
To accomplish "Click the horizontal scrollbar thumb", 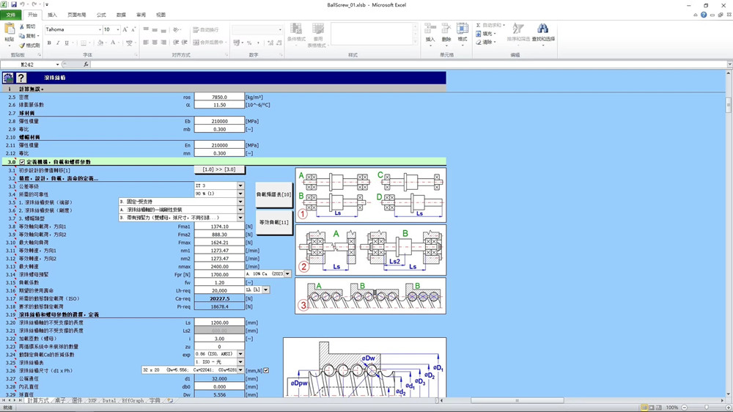I will (x=517, y=401).
